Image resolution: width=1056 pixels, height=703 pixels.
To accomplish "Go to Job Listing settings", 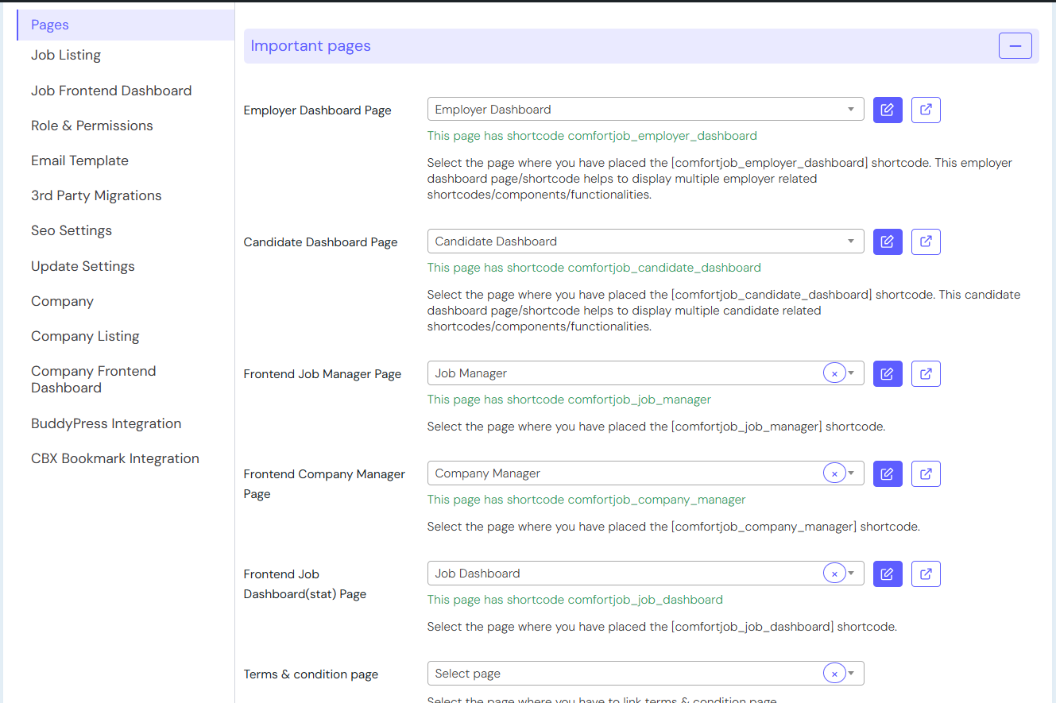I will point(66,55).
